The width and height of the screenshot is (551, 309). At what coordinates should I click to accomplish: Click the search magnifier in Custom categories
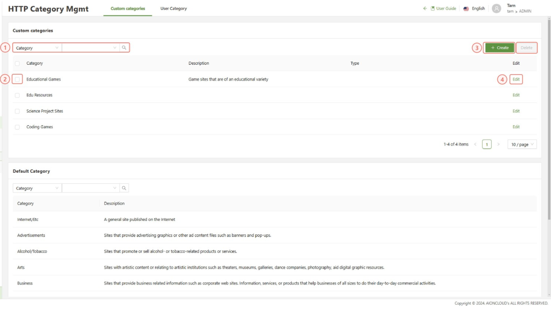click(x=124, y=48)
